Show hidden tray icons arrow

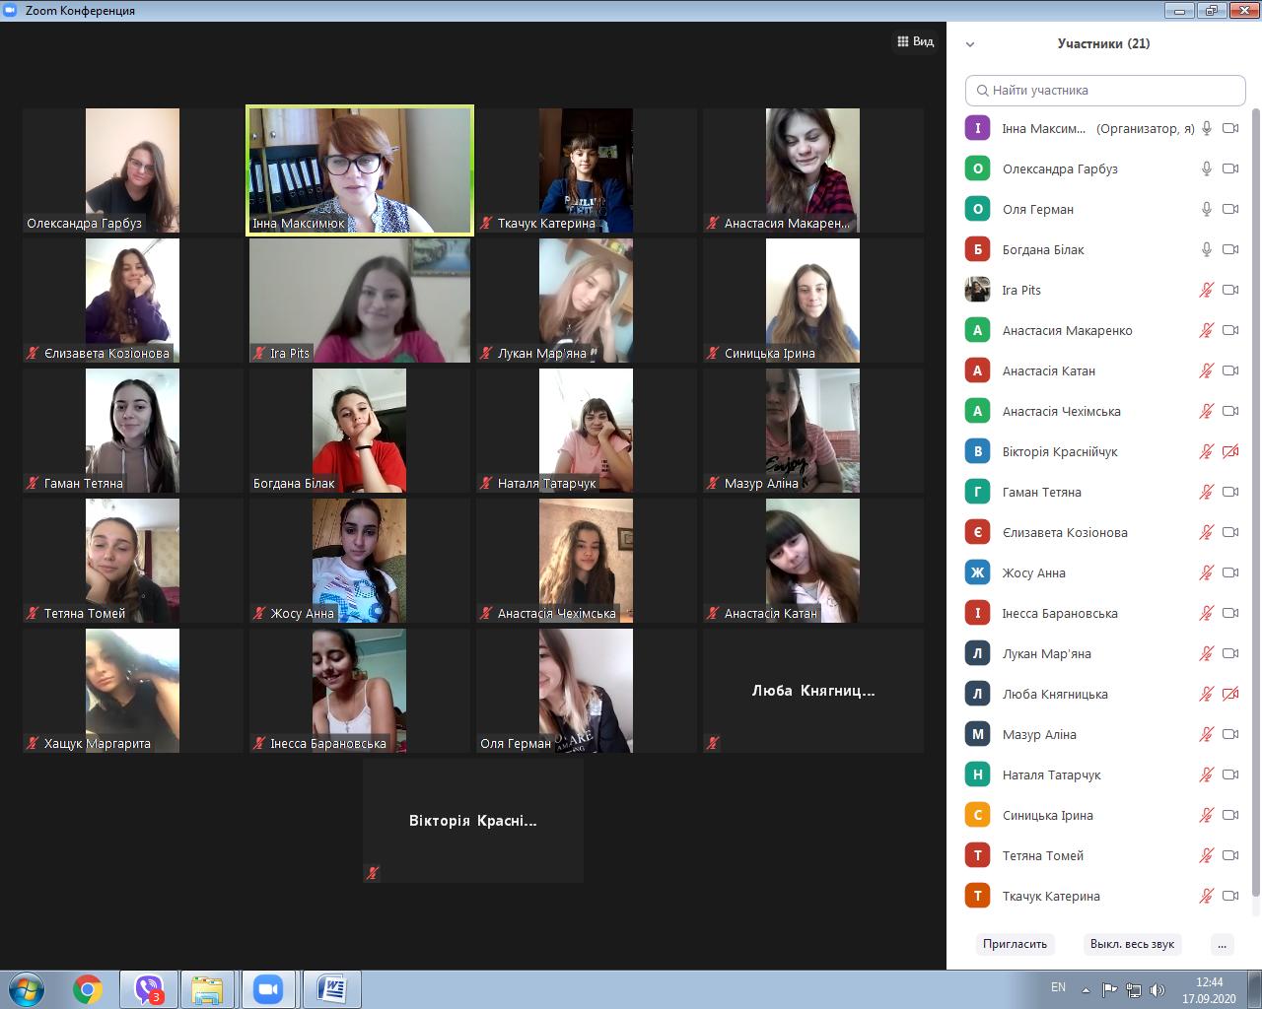[x=1087, y=990]
